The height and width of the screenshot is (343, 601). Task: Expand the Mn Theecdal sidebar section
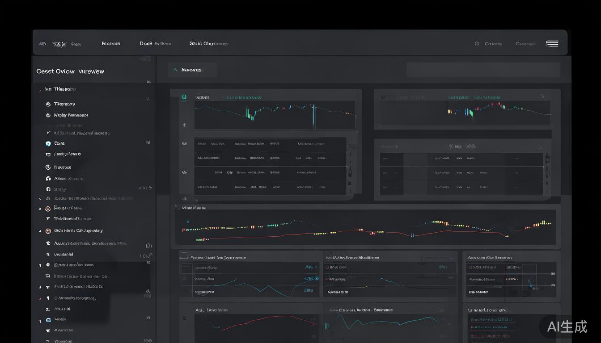click(x=40, y=90)
